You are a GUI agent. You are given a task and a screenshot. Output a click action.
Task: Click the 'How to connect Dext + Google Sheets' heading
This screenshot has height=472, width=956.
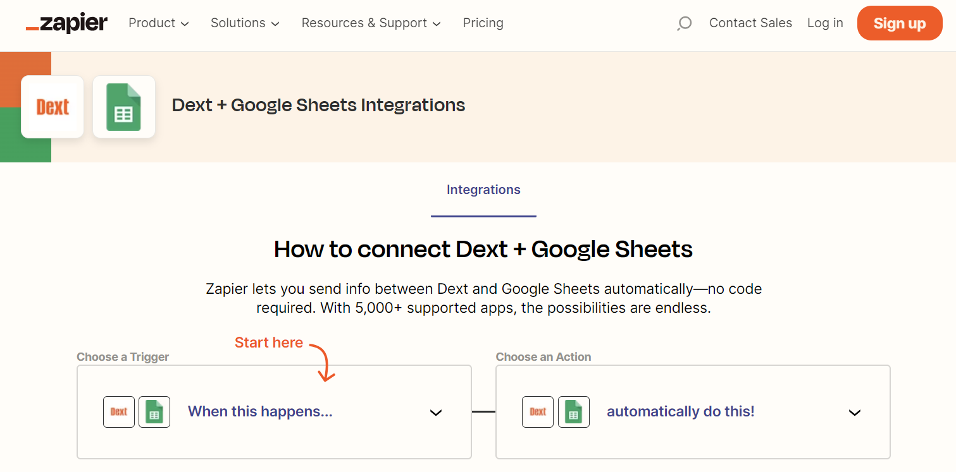pyautogui.click(x=483, y=249)
